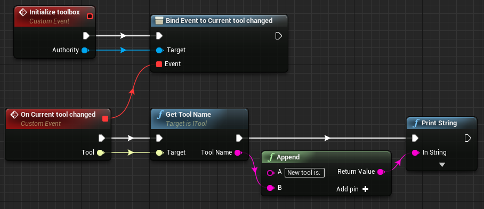The width and height of the screenshot is (484, 209).
Task: Click the blue Target pin on Bind Event
Action: tap(159, 50)
